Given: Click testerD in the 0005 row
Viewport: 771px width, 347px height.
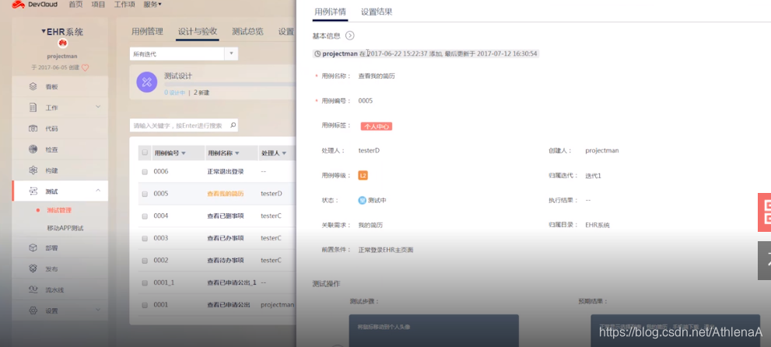Looking at the screenshot, I should tap(272, 194).
